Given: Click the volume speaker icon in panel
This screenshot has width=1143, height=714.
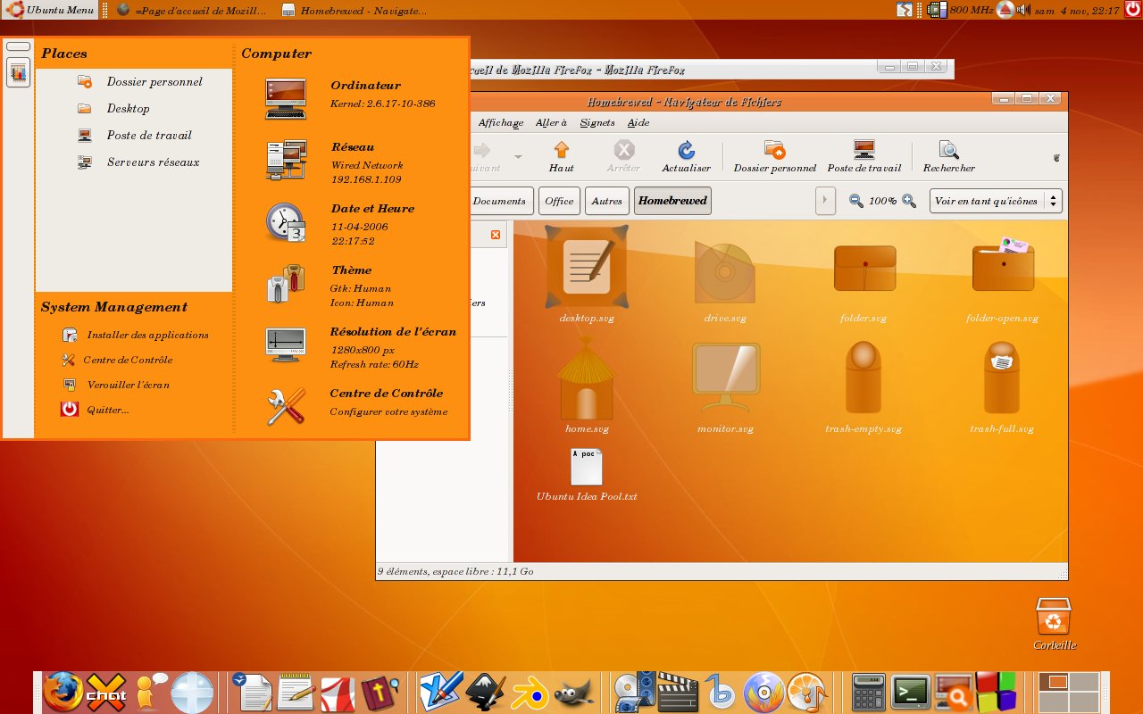Looking at the screenshot, I should (x=1023, y=10).
